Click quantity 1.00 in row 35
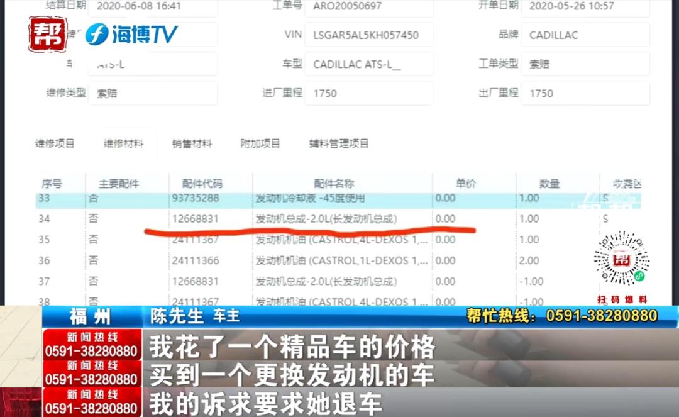 pos(529,240)
